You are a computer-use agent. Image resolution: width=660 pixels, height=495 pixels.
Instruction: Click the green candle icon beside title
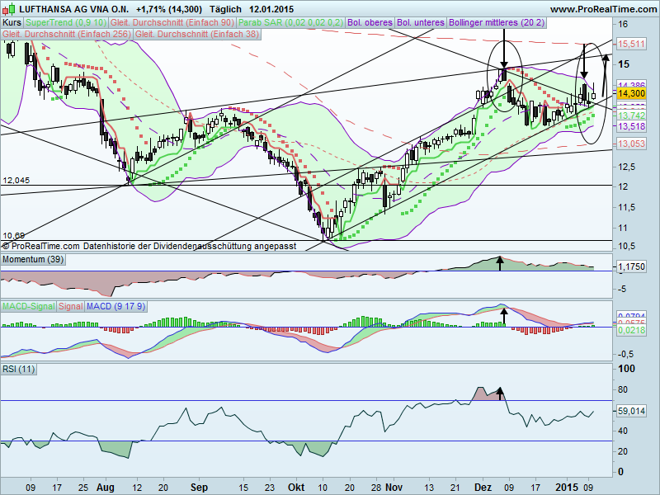pyautogui.click(x=11, y=8)
